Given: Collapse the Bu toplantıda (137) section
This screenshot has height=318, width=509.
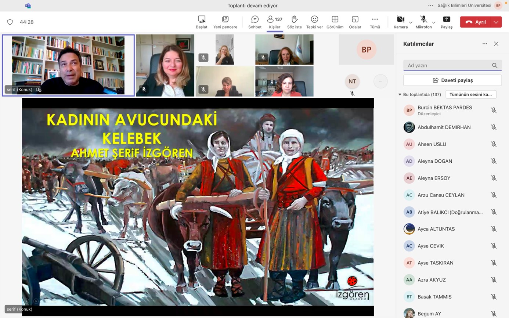Looking at the screenshot, I should (x=400, y=94).
